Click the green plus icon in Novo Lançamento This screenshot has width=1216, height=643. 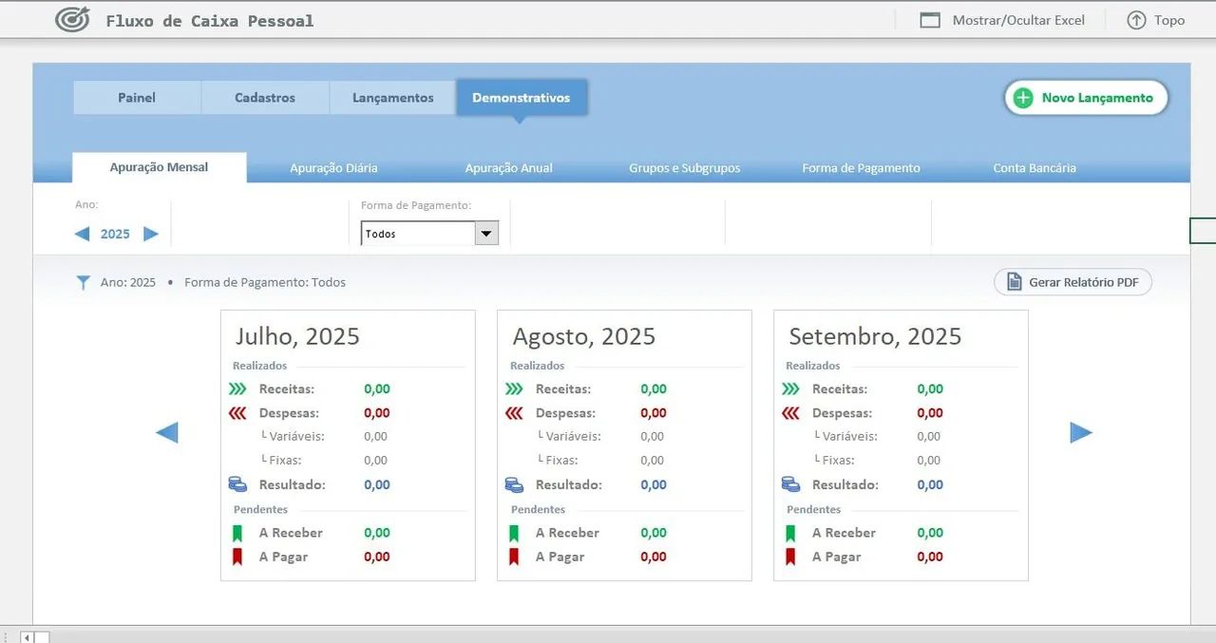pyautogui.click(x=1023, y=98)
